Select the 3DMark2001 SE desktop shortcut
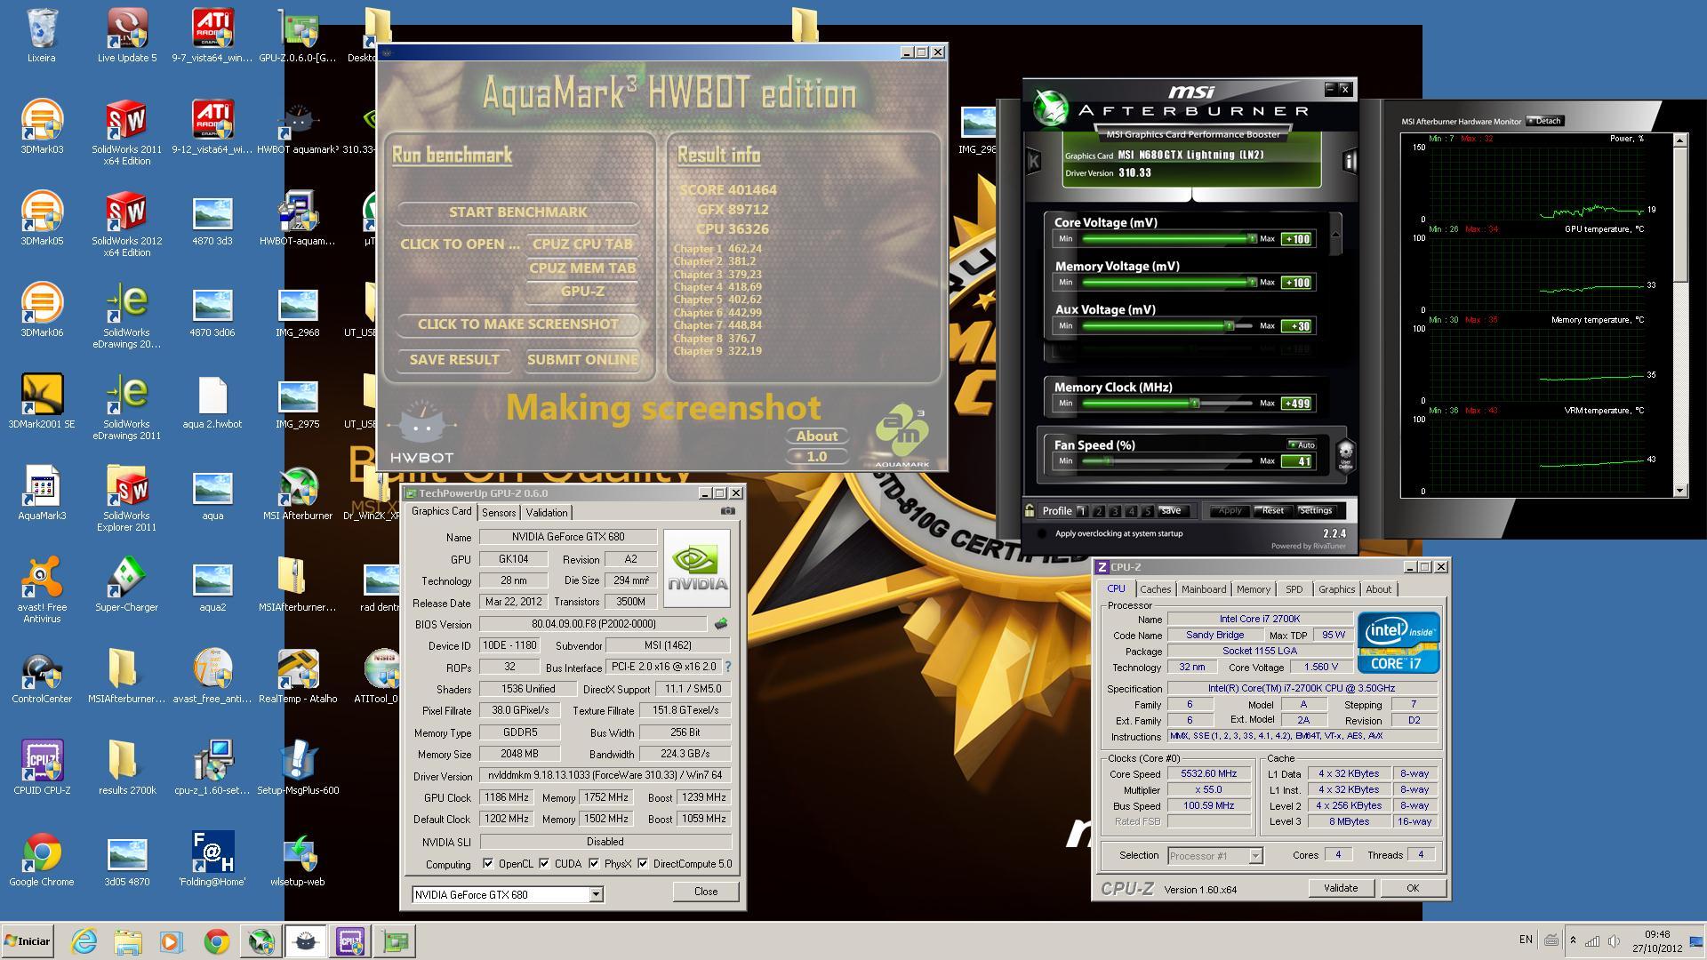The height and width of the screenshot is (960, 1707). tap(42, 402)
